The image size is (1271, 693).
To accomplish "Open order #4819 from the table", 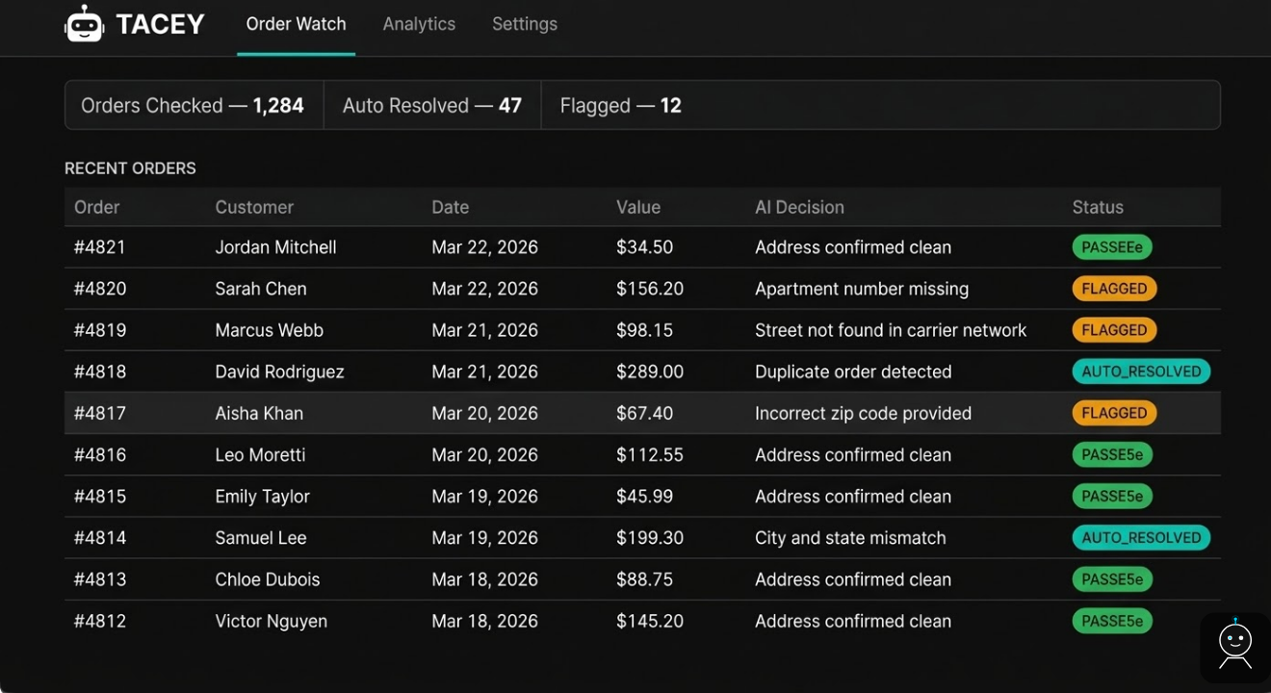I will (x=100, y=329).
